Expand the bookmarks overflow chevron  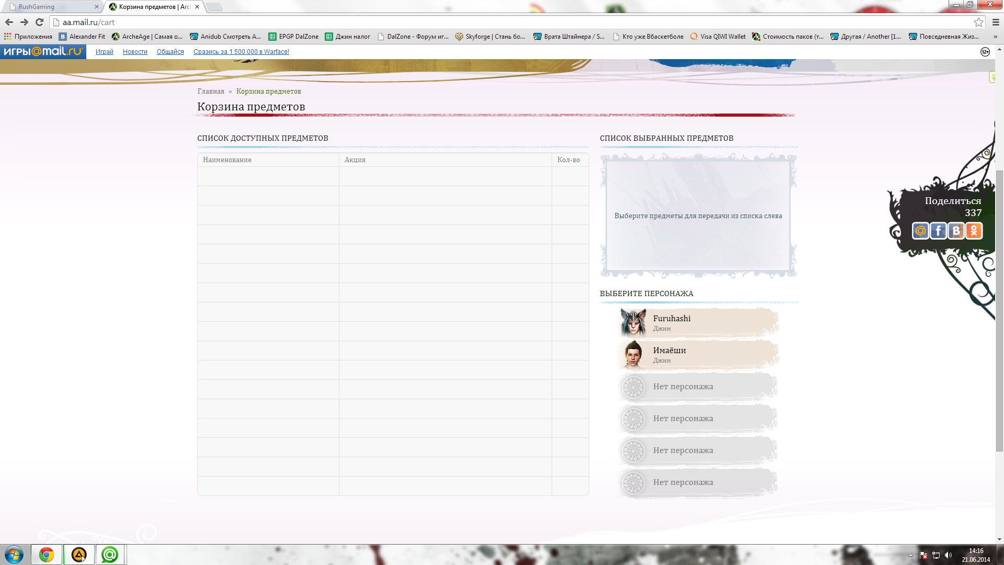(995, 37)
